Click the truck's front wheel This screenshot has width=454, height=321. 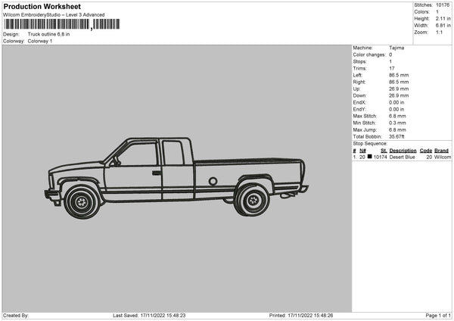(81, 201)
